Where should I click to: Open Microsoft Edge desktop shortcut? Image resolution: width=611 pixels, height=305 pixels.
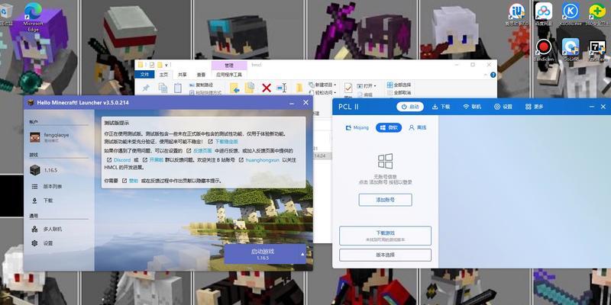click(x=33, y=18)
